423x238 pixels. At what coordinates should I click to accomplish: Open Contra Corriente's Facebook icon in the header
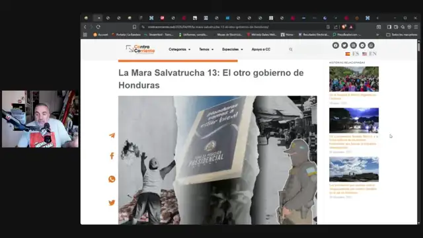[x=336, y=46]
